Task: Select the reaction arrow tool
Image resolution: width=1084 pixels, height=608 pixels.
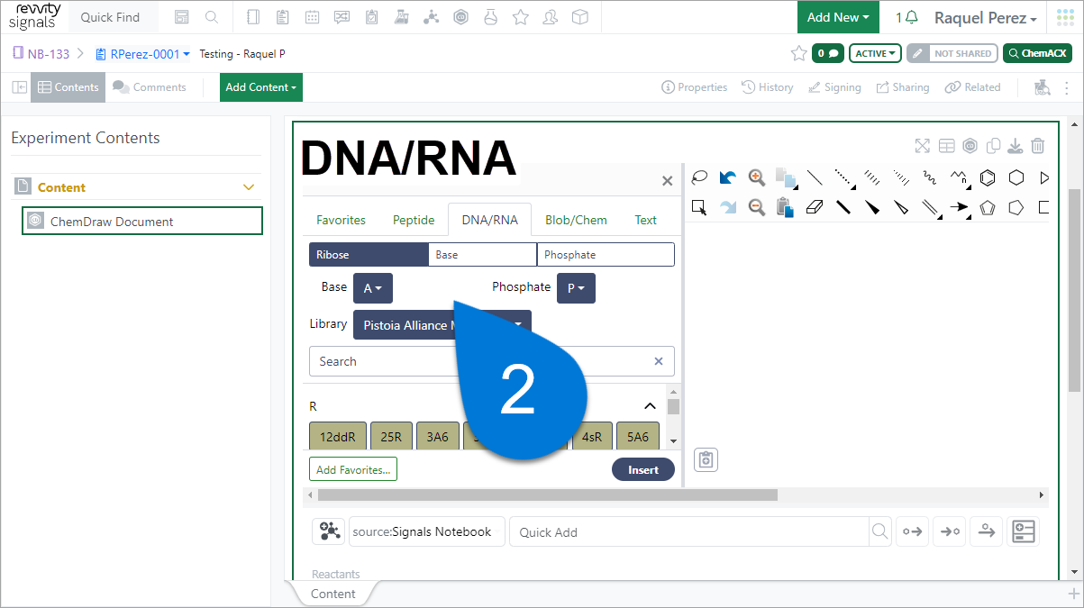Action: [x=959, y=207]
